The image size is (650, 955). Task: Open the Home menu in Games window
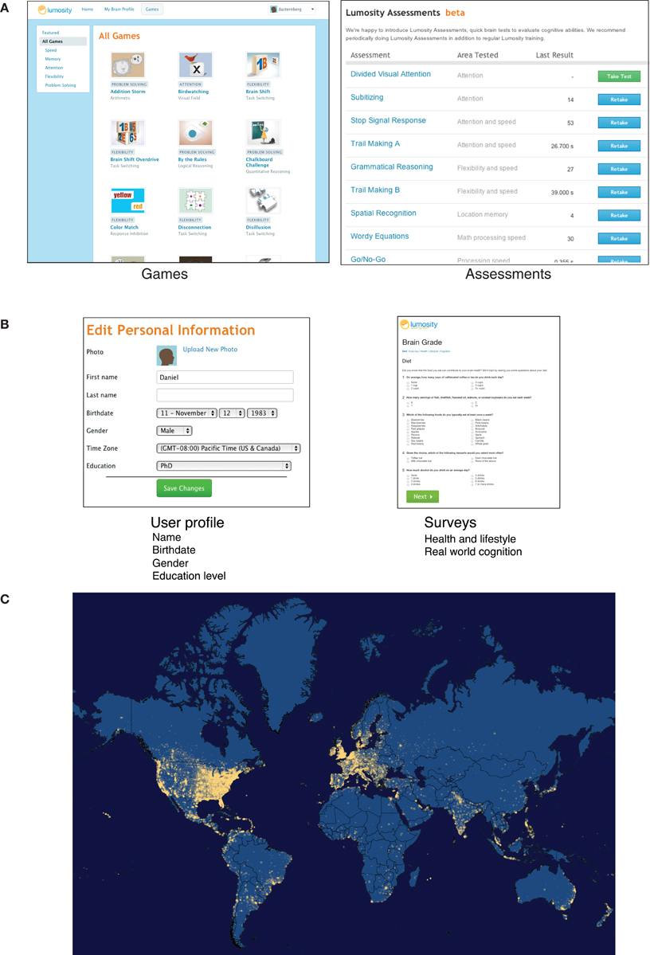[87, 9]
